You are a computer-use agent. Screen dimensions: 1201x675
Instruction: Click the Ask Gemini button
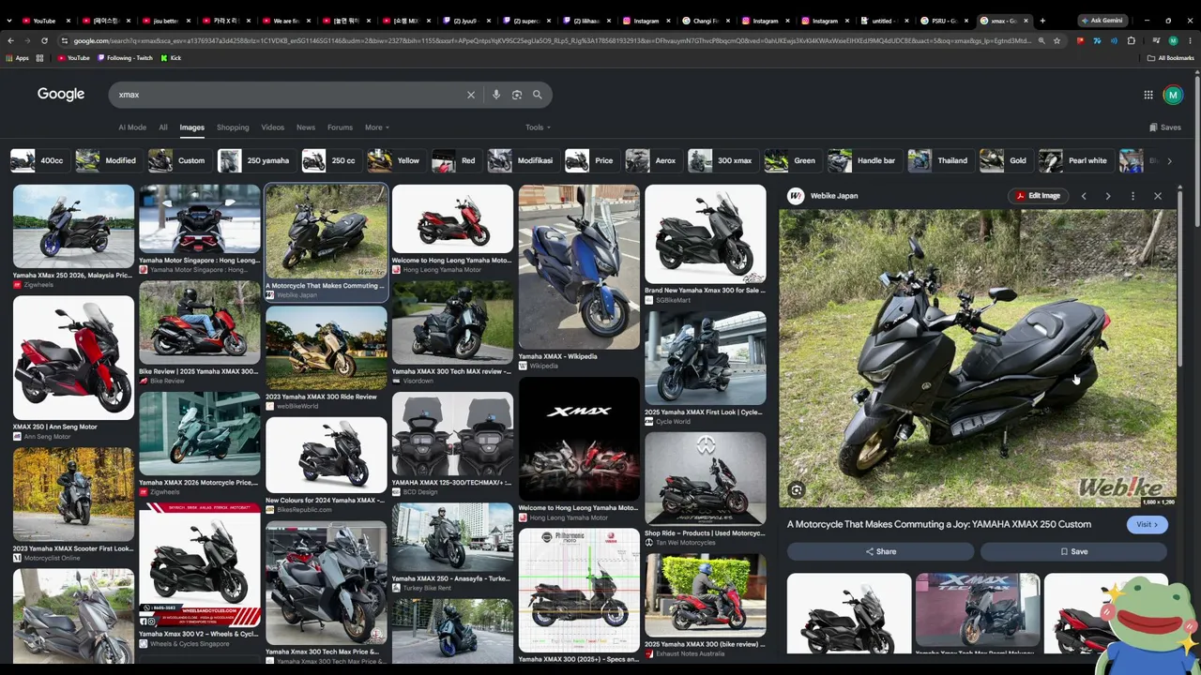[x=1102, y=20]
